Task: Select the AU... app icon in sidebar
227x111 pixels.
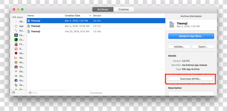Action: click(x=16, y=31)
